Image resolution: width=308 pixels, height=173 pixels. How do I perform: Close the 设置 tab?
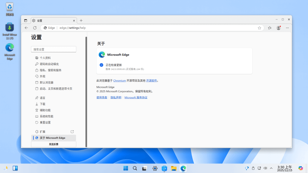[x=74, y=21]
